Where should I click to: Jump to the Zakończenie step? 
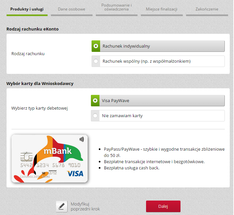click(207, 9)
